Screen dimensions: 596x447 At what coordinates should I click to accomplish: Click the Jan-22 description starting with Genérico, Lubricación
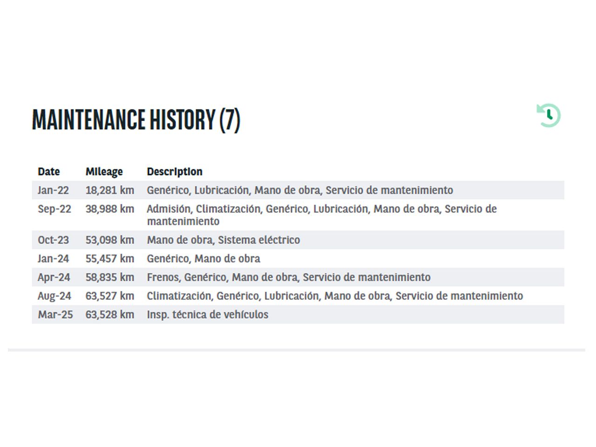pyautogui.click(x=300, y=190)
